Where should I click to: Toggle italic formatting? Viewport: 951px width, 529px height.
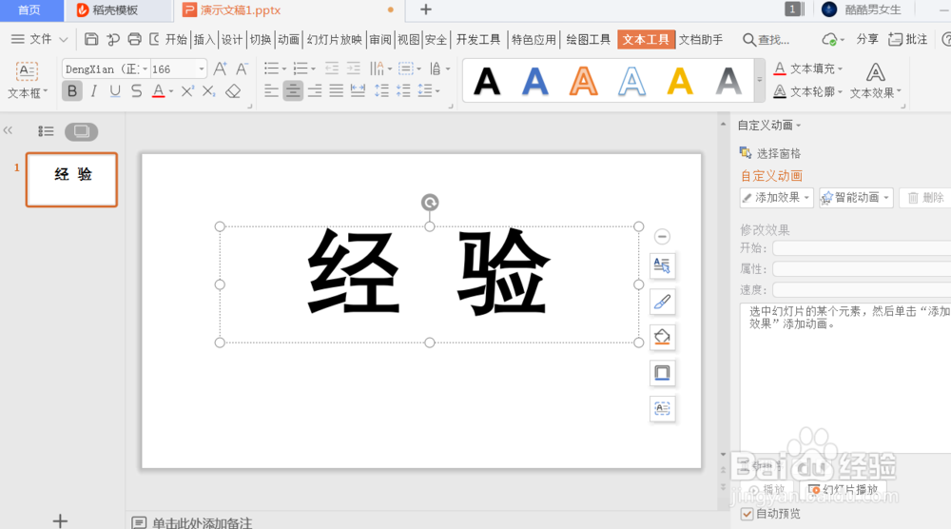93,91
